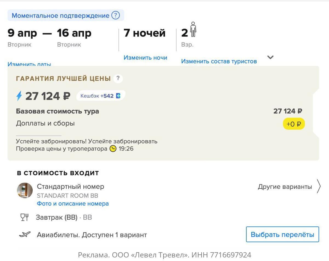This screenshot has height=261, width=329.
Task: Click Изменить ночи link
Action: pos(145,58)
